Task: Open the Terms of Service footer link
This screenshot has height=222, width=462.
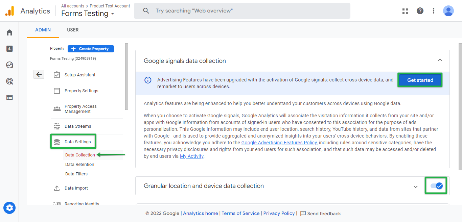Action: [240, 213]
